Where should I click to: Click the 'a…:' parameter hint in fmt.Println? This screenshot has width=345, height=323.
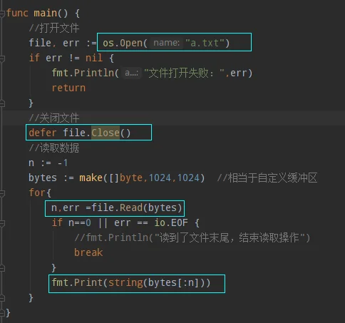pos(131,73)
